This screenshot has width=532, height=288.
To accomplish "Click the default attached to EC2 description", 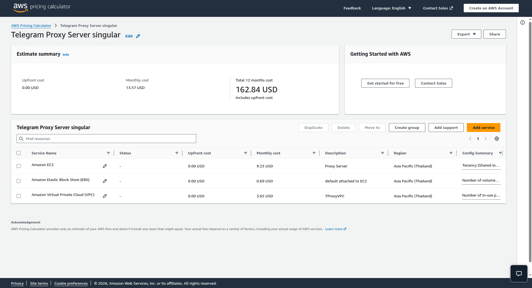I will point(346,181).
